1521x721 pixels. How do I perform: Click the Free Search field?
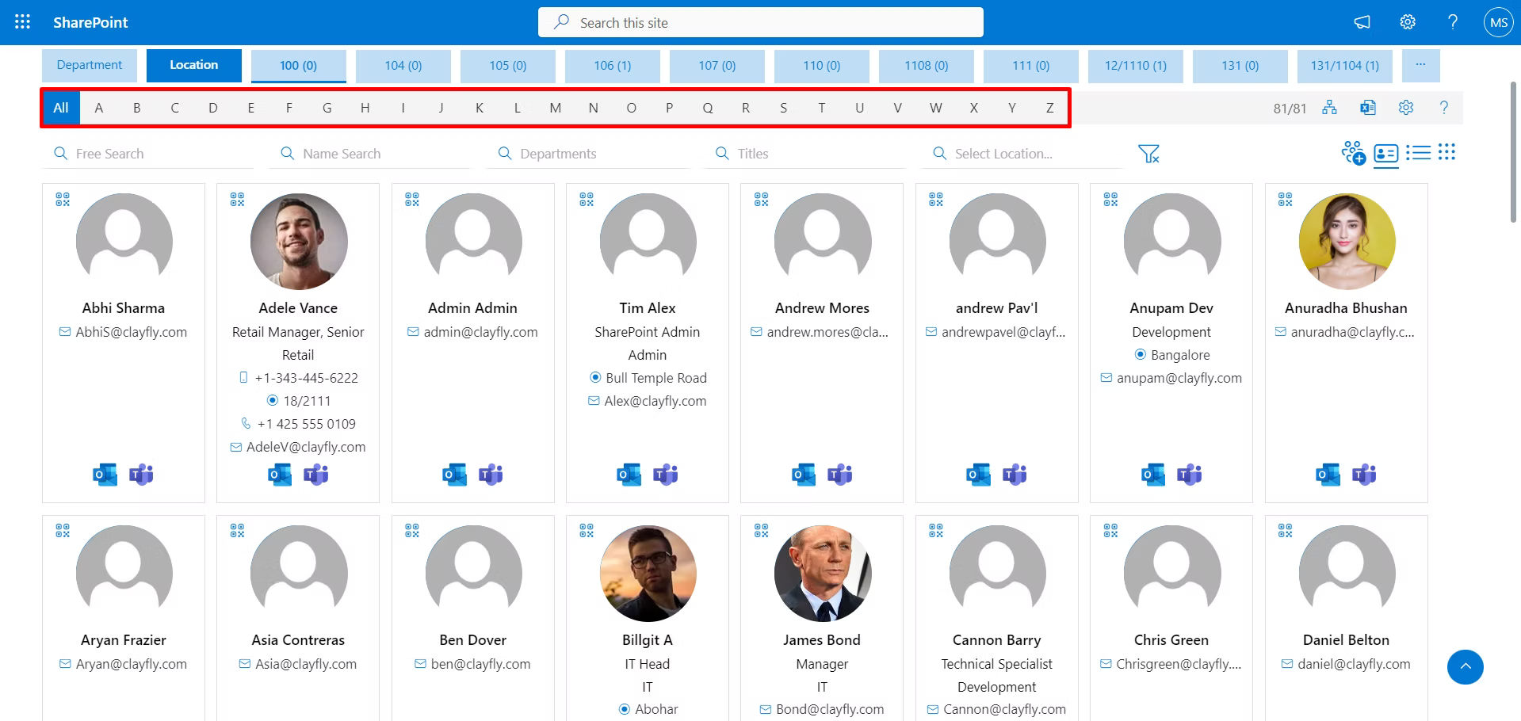[x=148, y=154]
